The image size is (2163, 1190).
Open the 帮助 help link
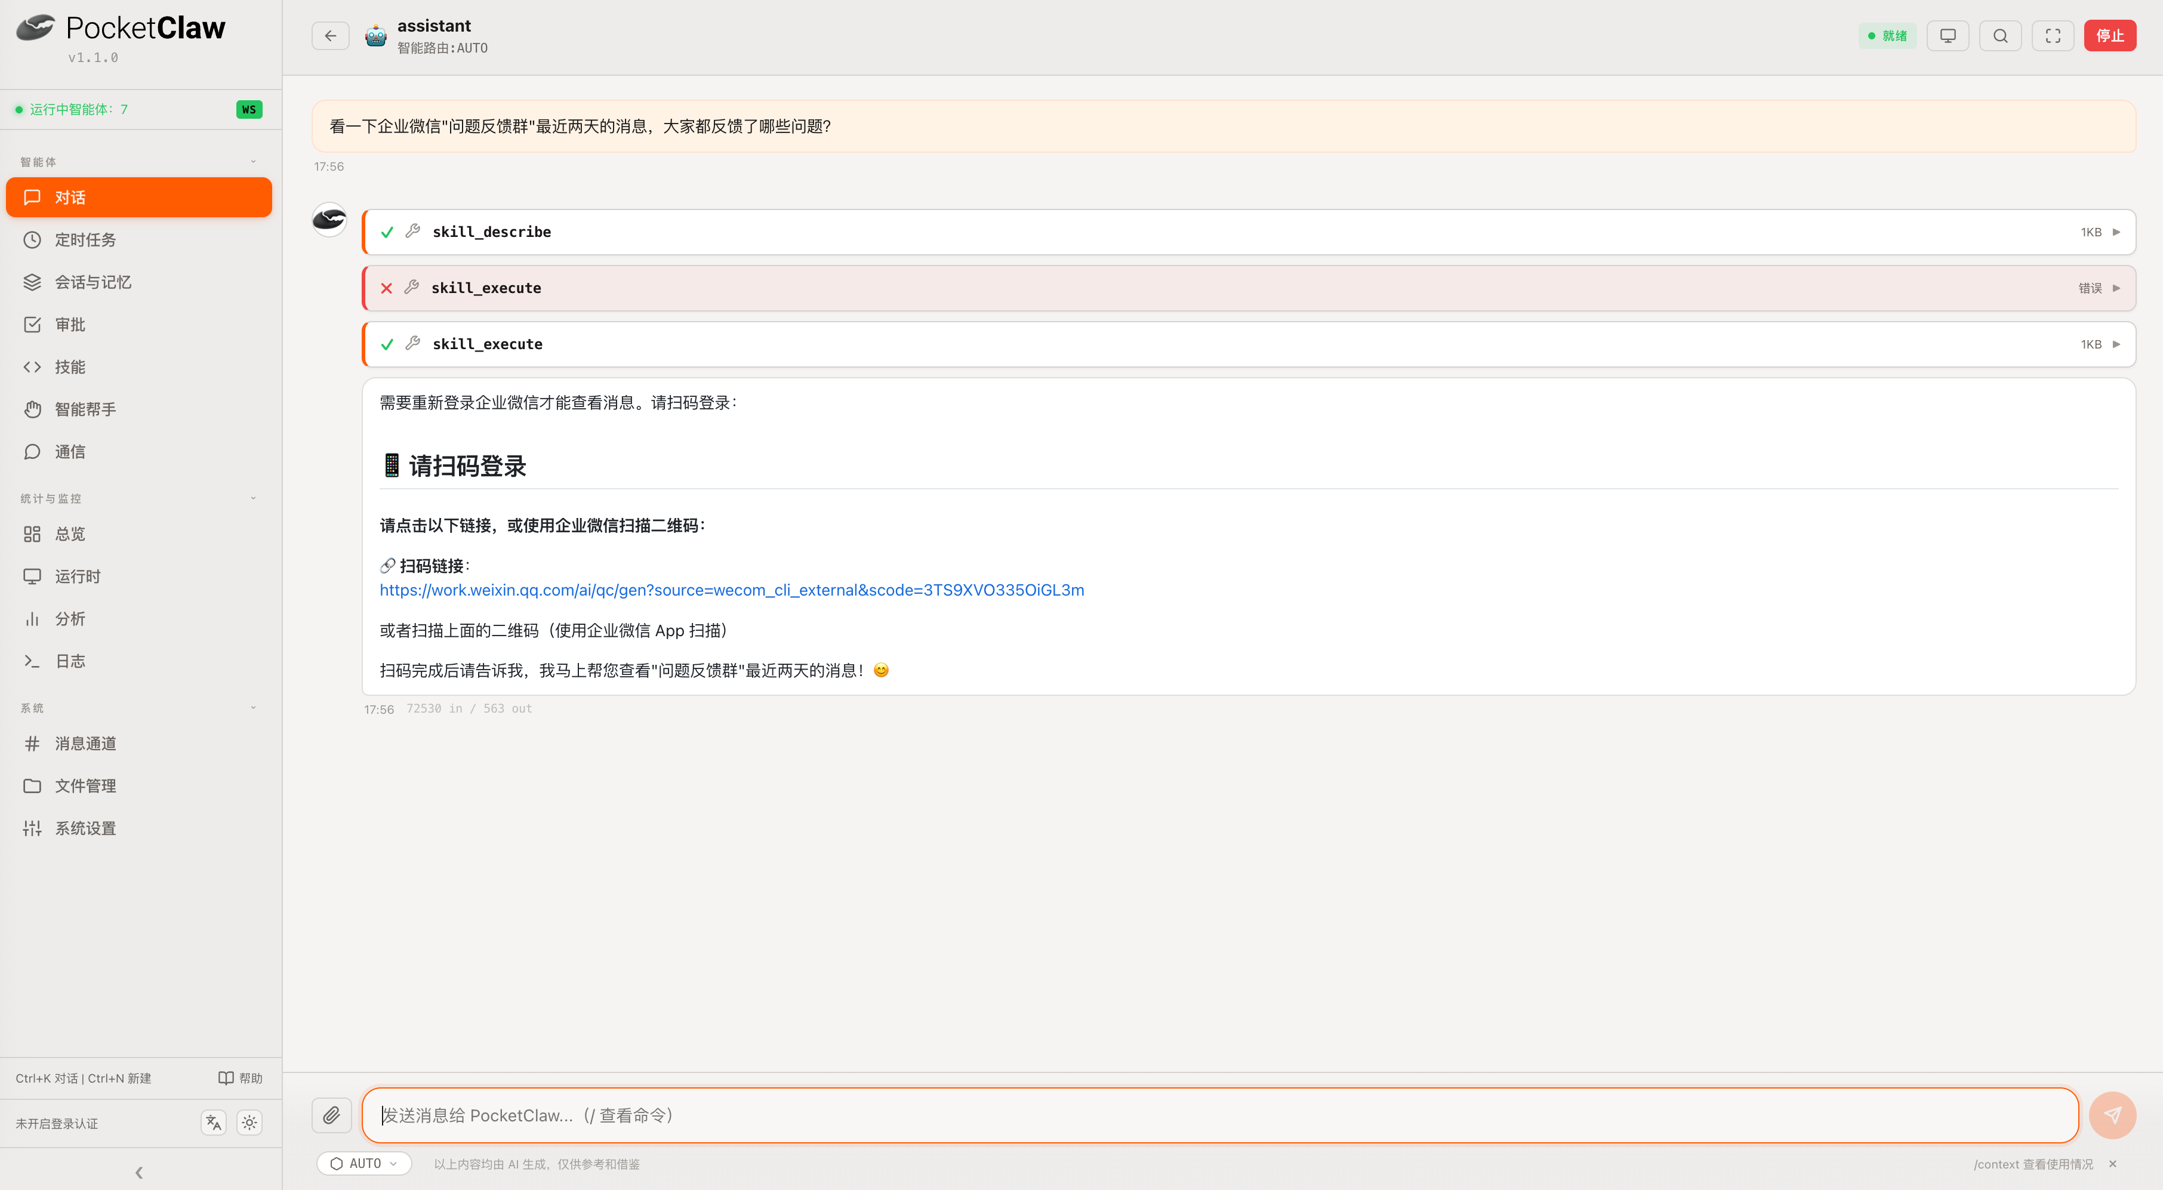point(240,1078)
